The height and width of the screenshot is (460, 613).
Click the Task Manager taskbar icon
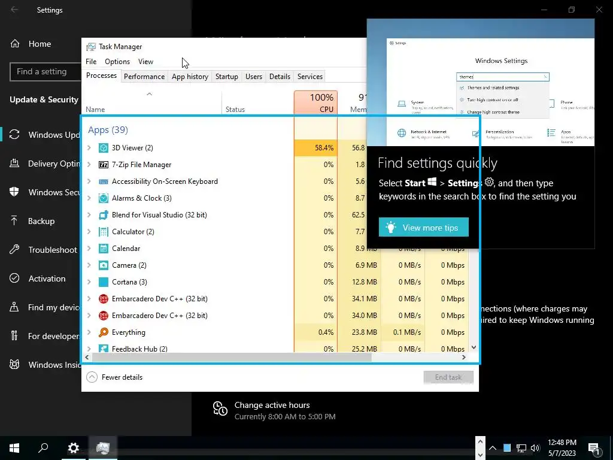pyautogui.click(x=103, y=448)
